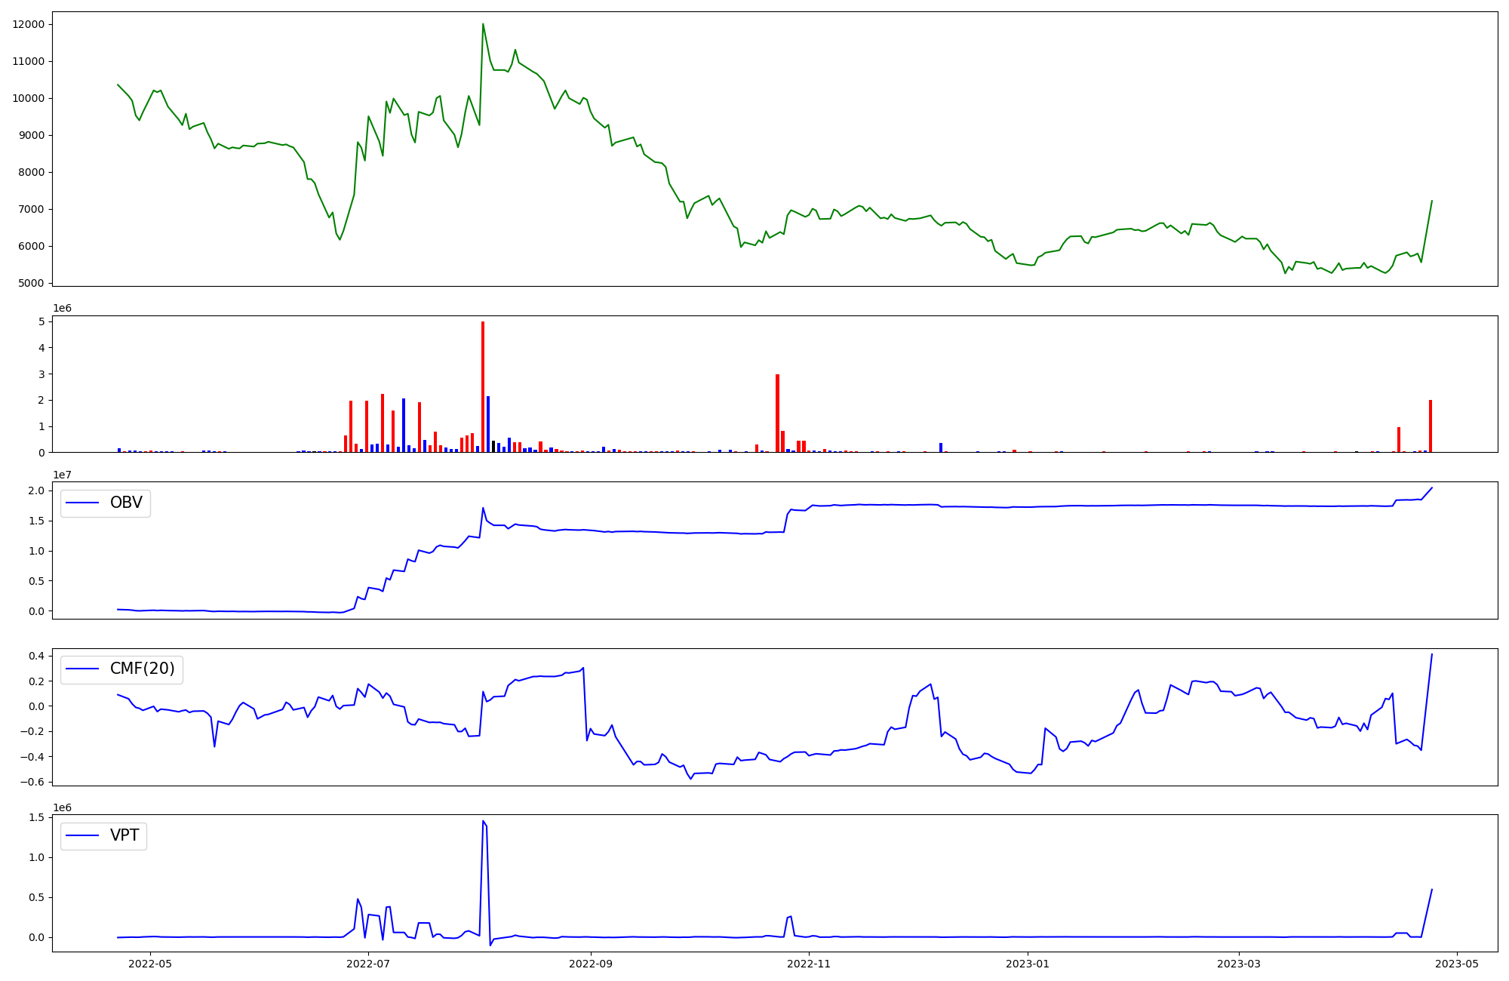Click the 2023-01 x-axis date label

(1027, 964)
